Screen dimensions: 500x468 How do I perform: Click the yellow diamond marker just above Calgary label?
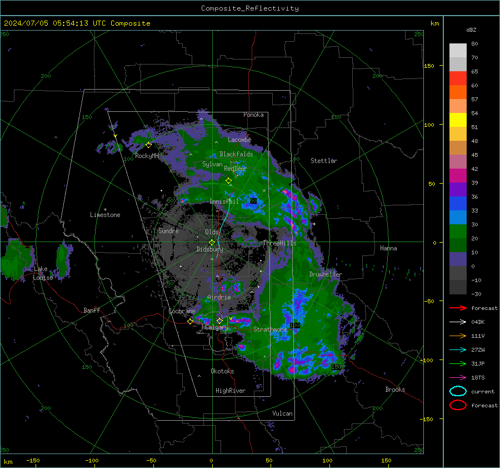click(x=219, y=321)
